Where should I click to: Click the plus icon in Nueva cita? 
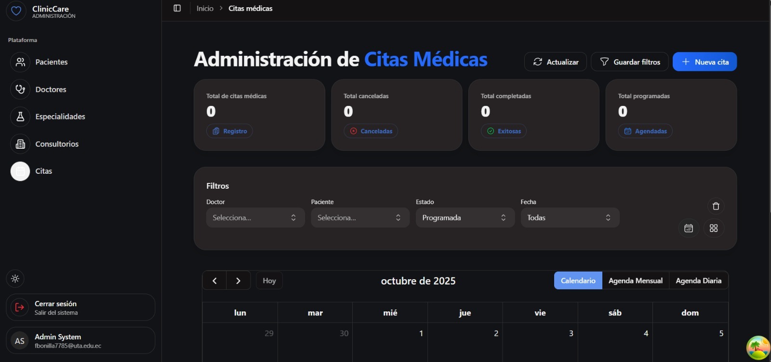coord(686,62)
